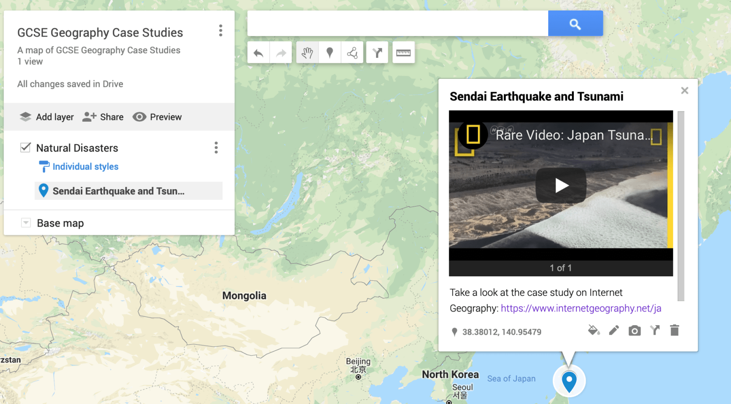
Task: Open the internetgeography.net link
Action: coord(581,308)
